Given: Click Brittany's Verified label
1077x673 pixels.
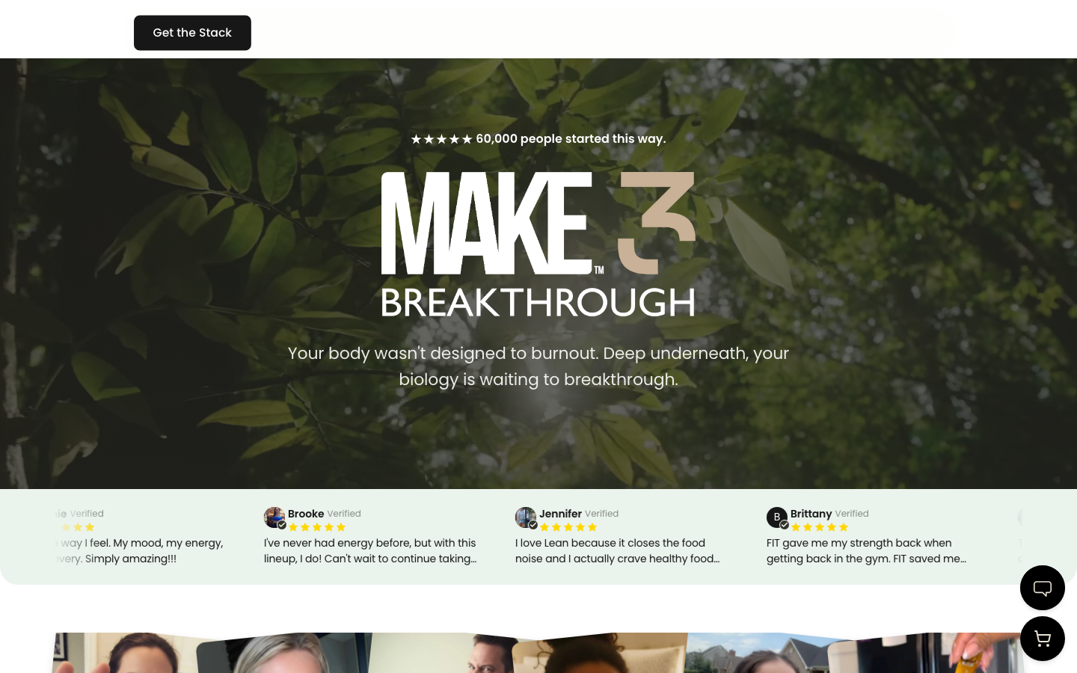Looking at the screenshot, I should [852, 514].
